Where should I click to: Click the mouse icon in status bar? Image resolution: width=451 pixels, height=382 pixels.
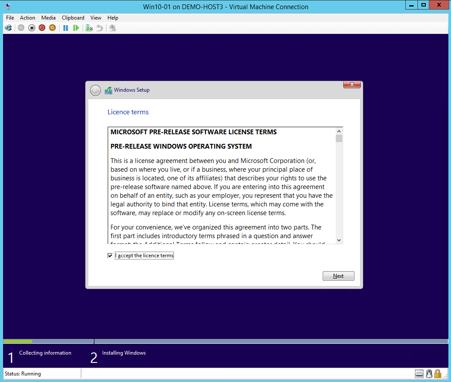(429, 374)
